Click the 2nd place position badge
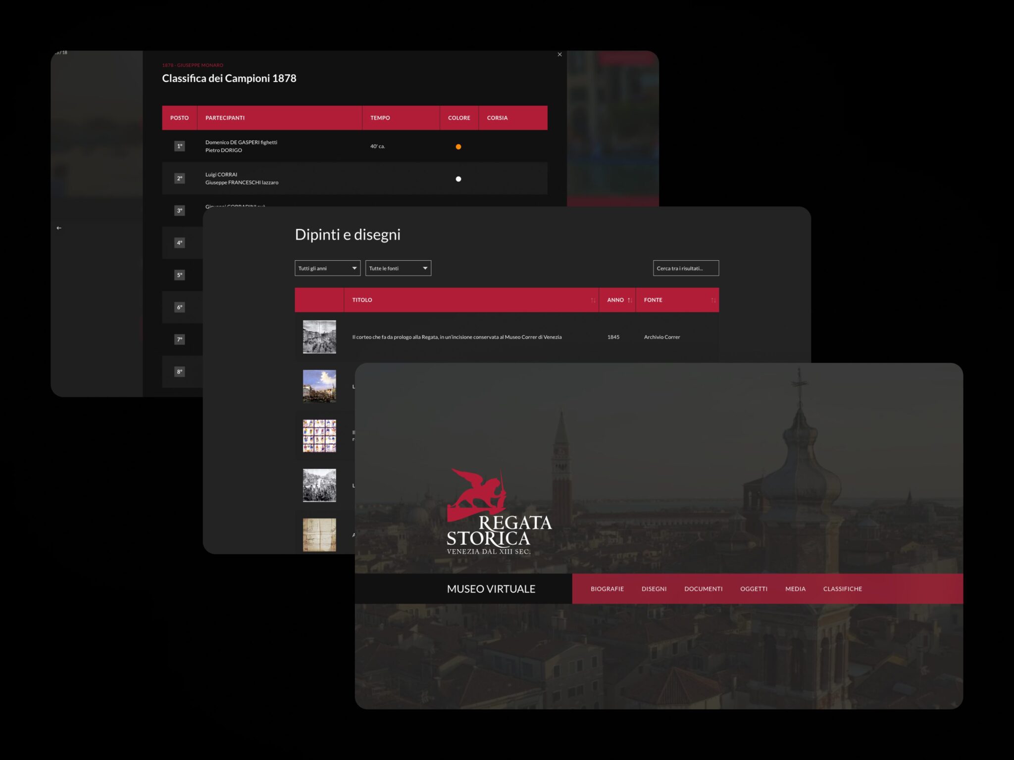 click(179, 179)
